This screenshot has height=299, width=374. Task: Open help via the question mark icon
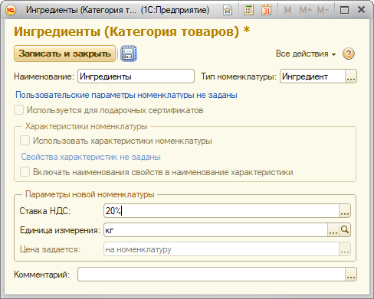click(349, 54)
